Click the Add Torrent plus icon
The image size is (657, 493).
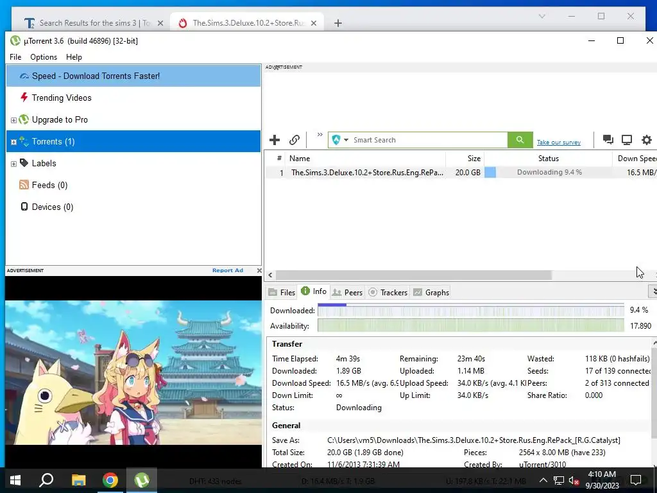click(x=275, y=139)
